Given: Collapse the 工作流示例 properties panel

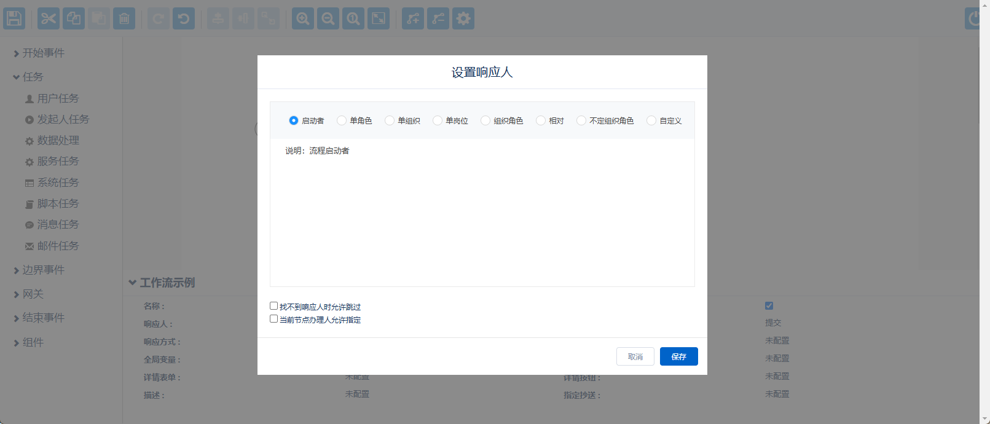Looking at the screenshot, I should (x=132, y=283).
